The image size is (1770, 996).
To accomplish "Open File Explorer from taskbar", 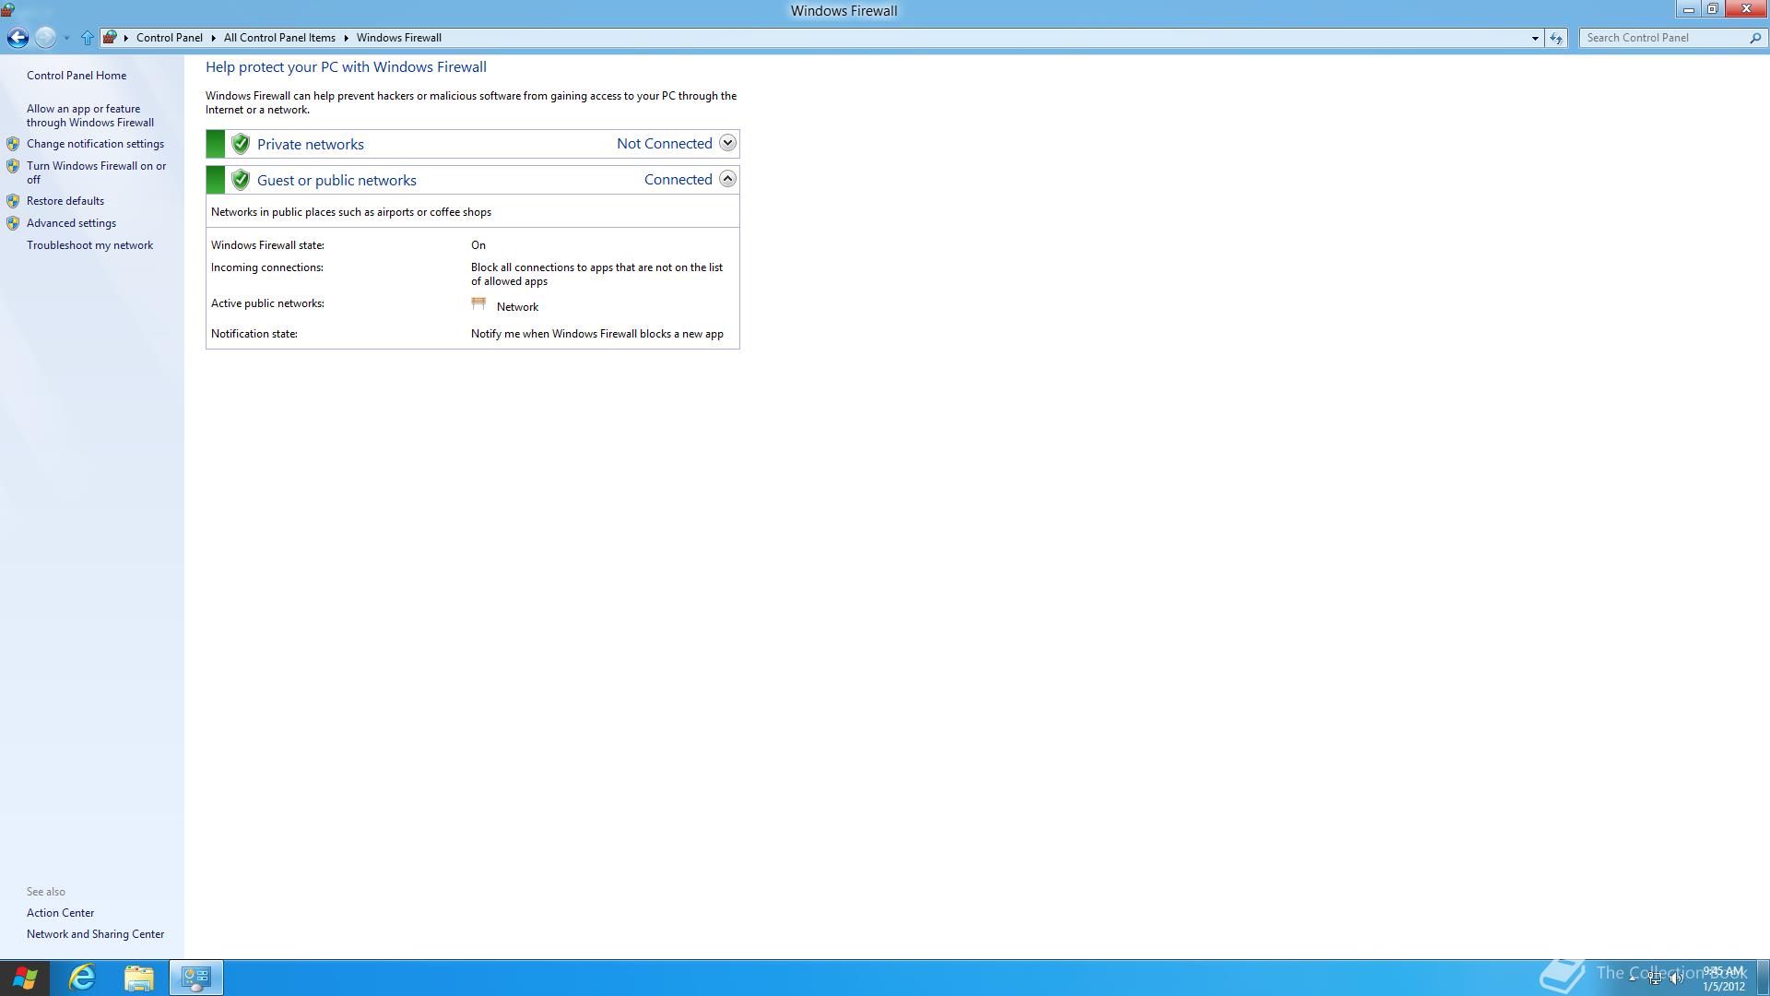I will point(139,978).
